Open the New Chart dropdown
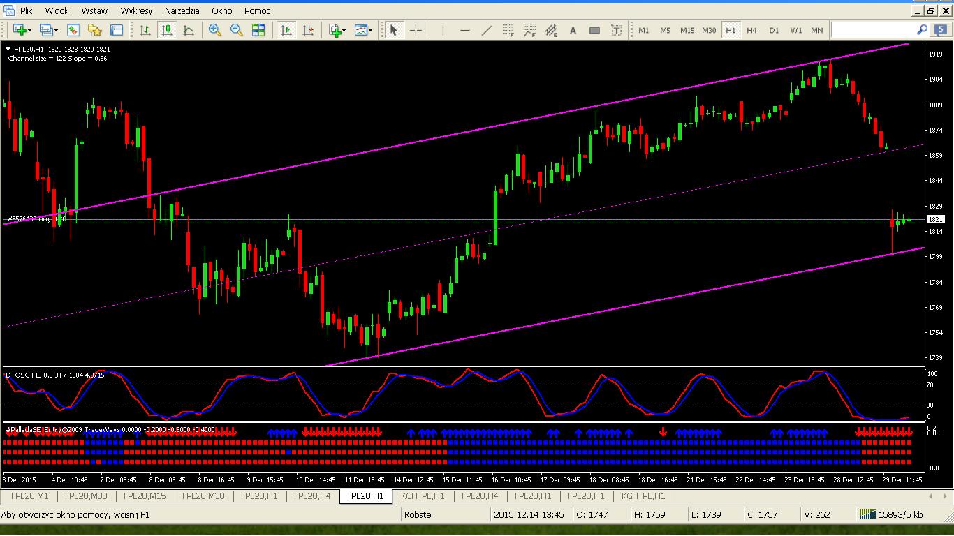 point(22,30)
